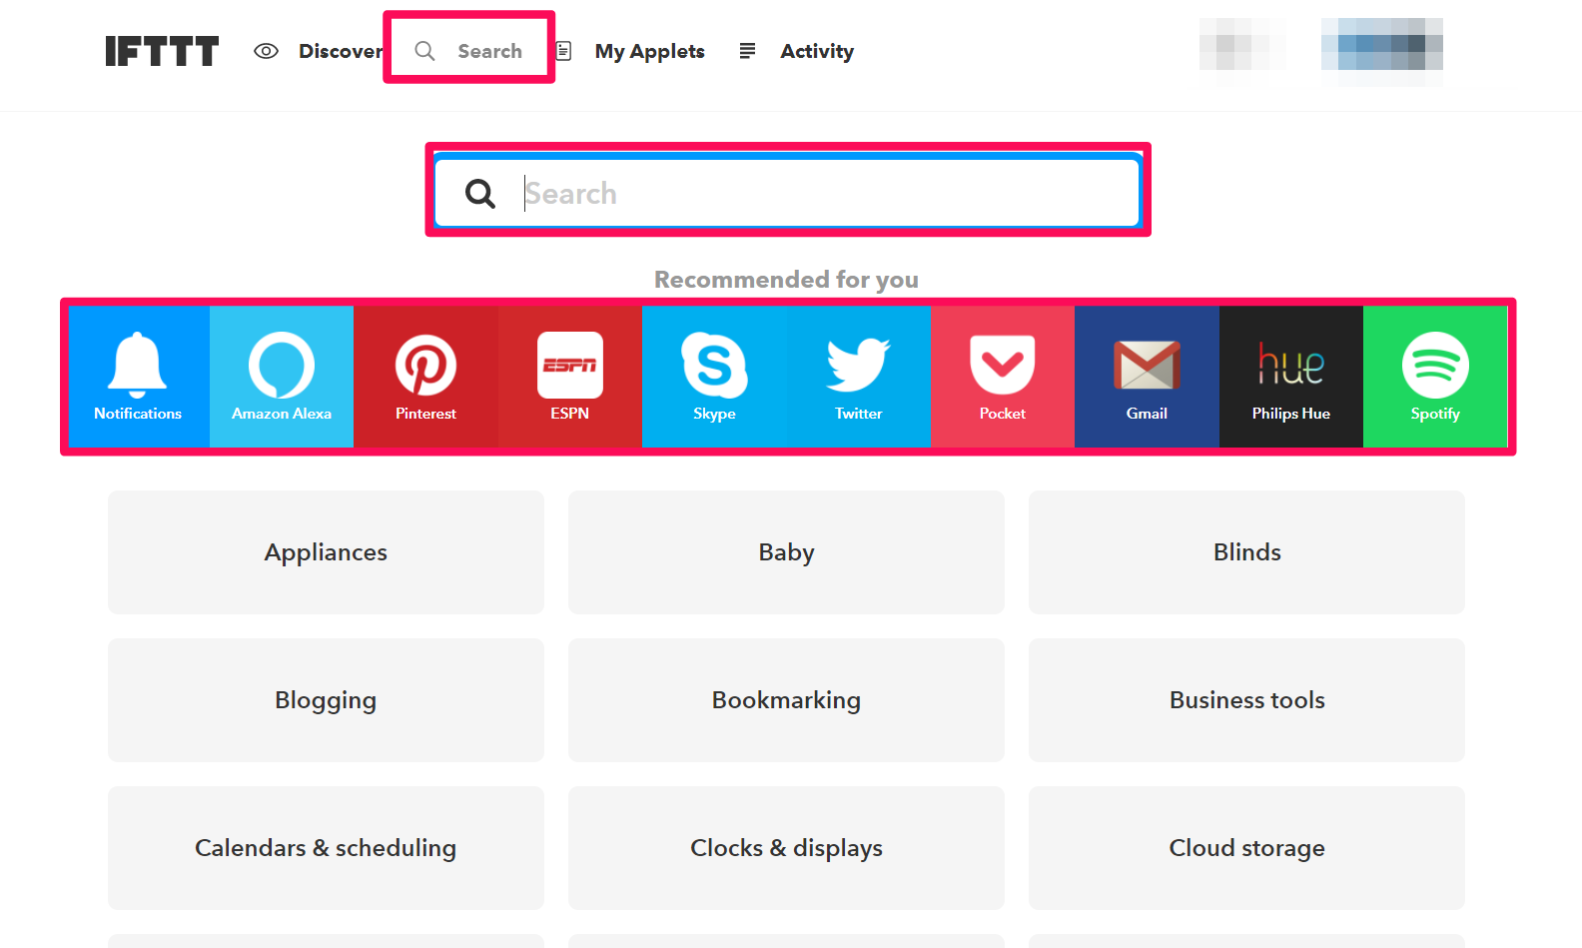Open the Spotify service tile
Screen dimensions: 1582x948
point(1435,377)
